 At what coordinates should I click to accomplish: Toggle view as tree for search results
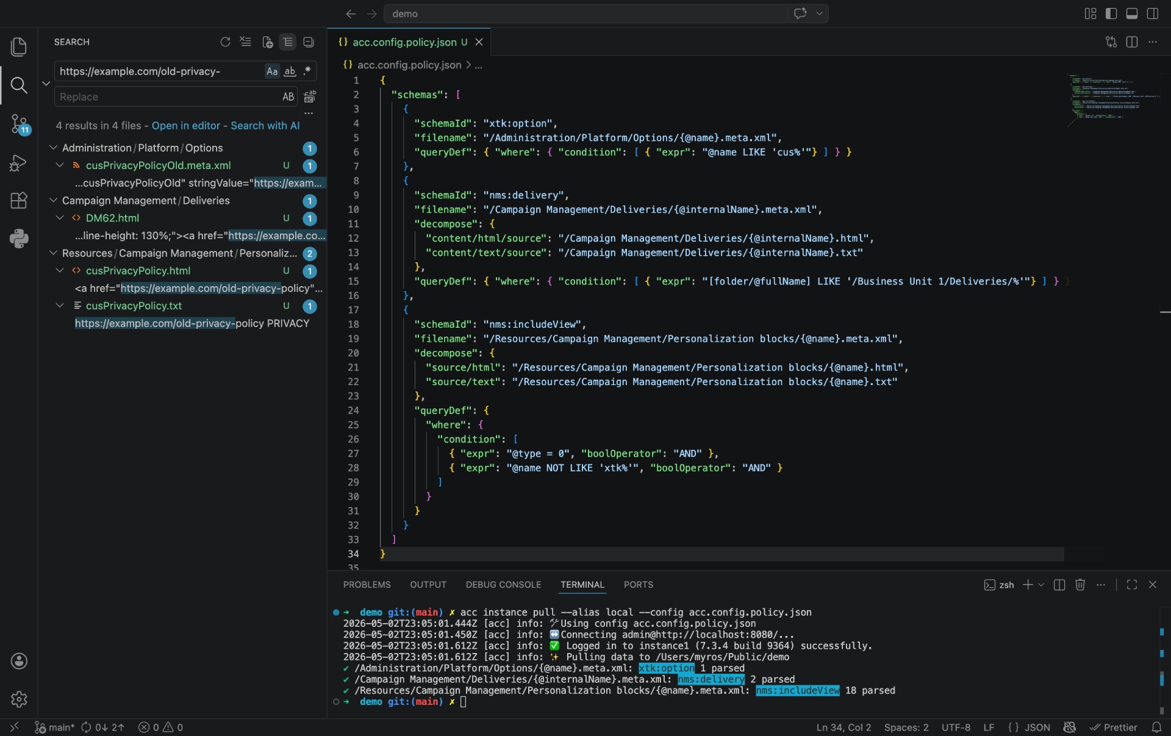288,41
